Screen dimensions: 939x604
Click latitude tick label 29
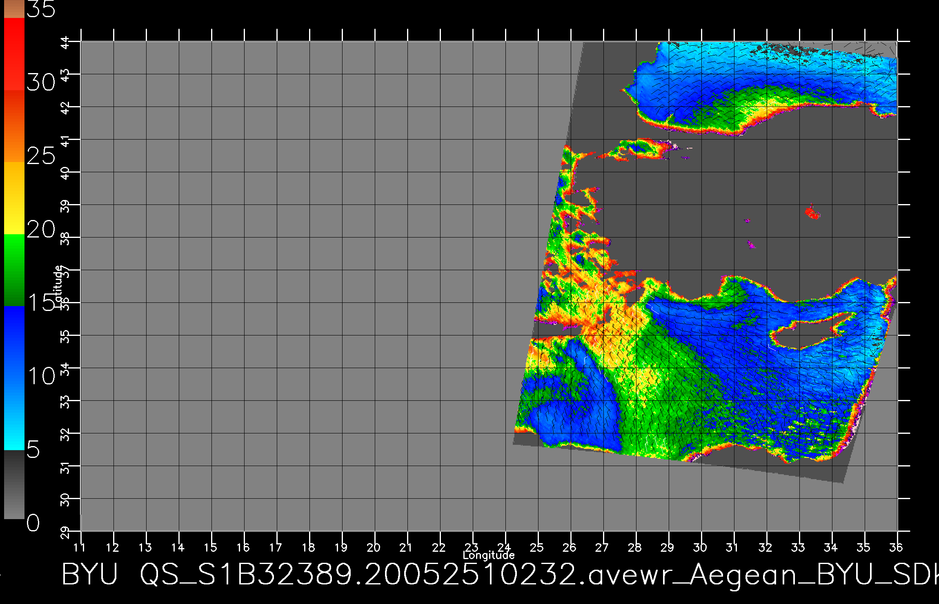[x=65, y=533]
